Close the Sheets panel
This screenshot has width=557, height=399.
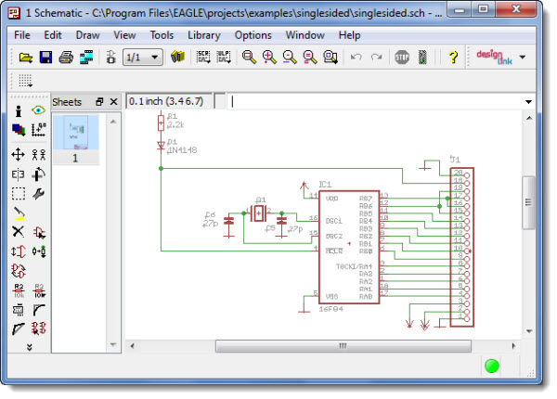(x=113, y=101)
